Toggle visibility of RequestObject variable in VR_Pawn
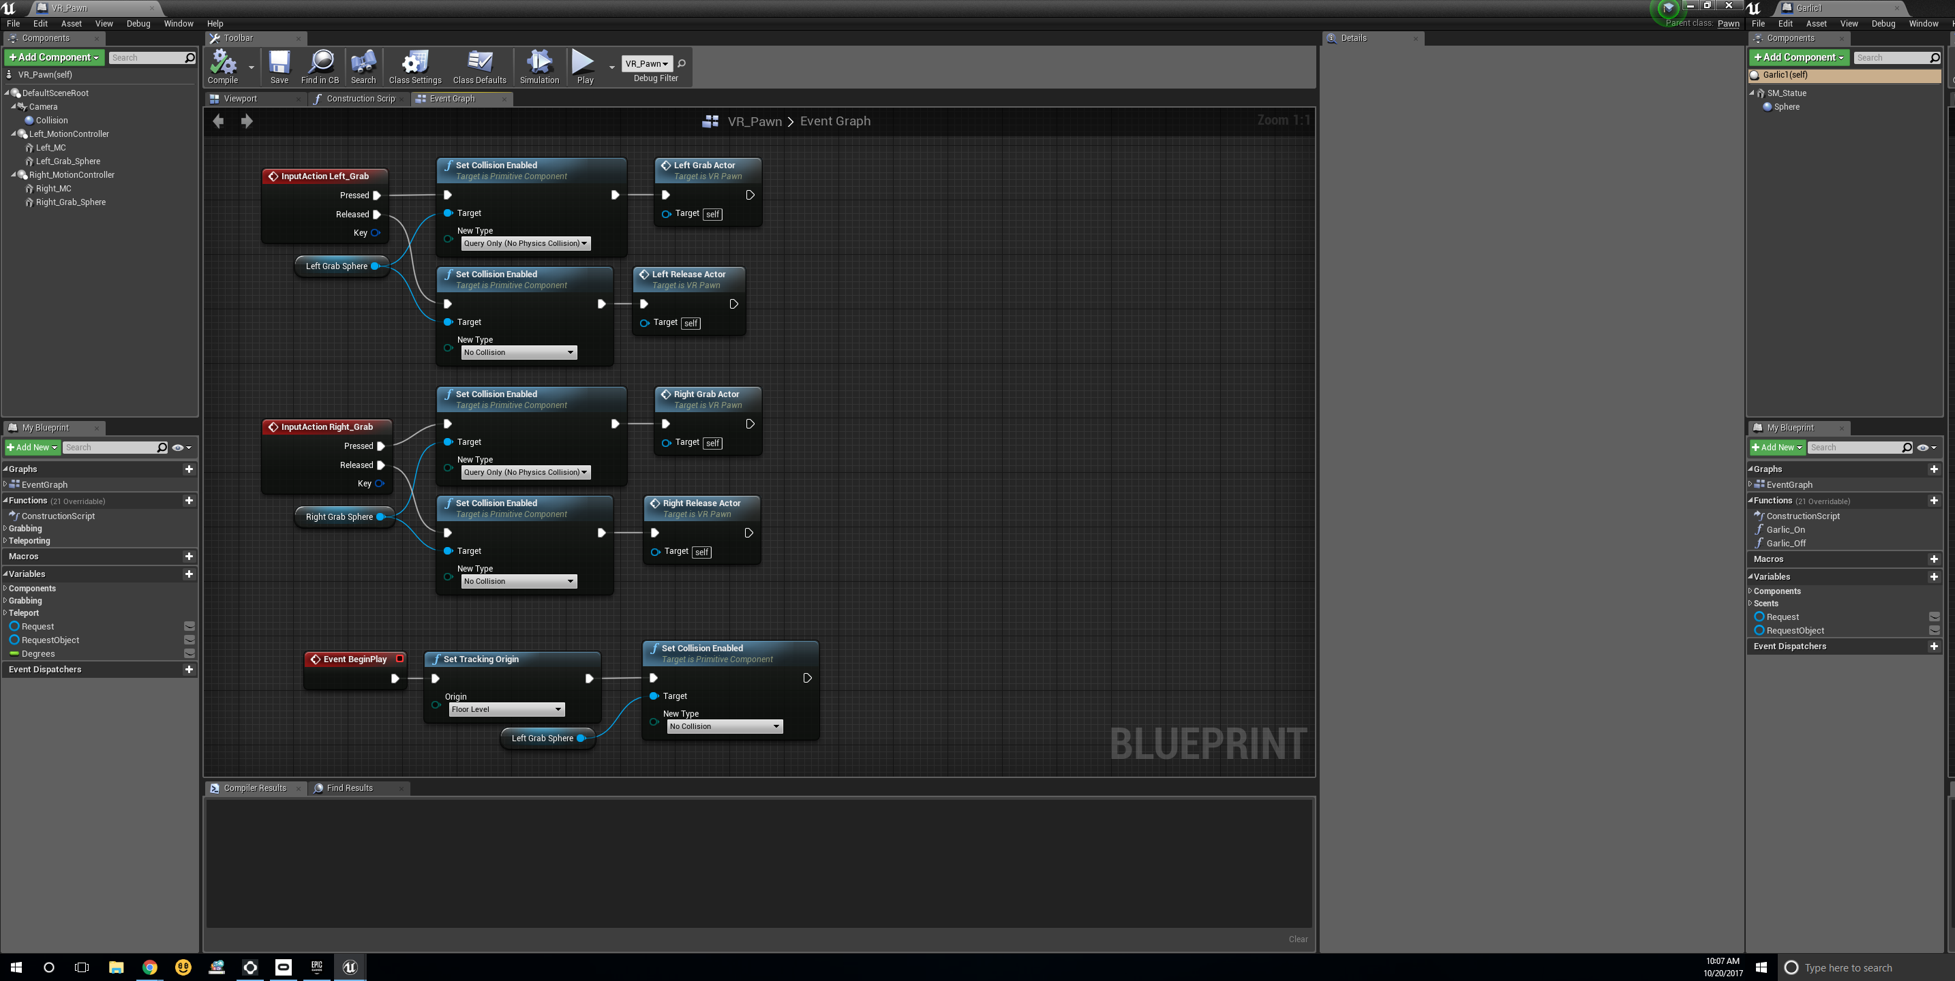This screenshot has width=1955, height=981. 190,640
